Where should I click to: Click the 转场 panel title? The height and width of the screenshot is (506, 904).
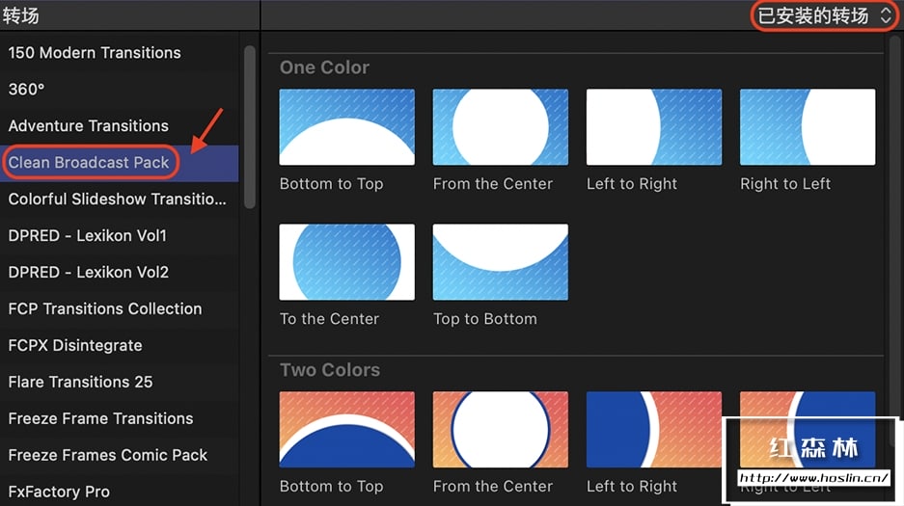(x=21, y=15)
